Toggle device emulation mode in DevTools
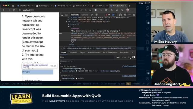The height and width of the screenshot is (109, 193). pos(67,15)
